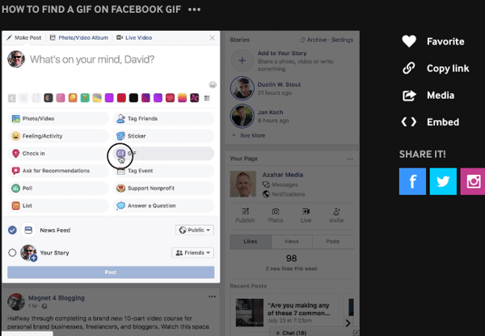Choose Ask for Recommendations option

coord(58,171)
